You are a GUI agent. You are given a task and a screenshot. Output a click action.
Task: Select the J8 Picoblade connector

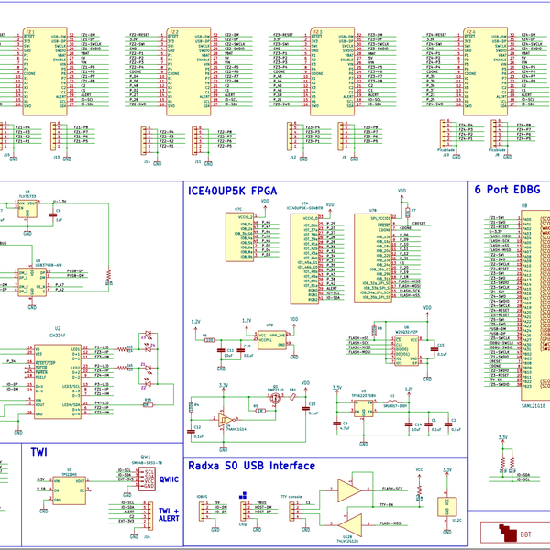pos(493,134)
